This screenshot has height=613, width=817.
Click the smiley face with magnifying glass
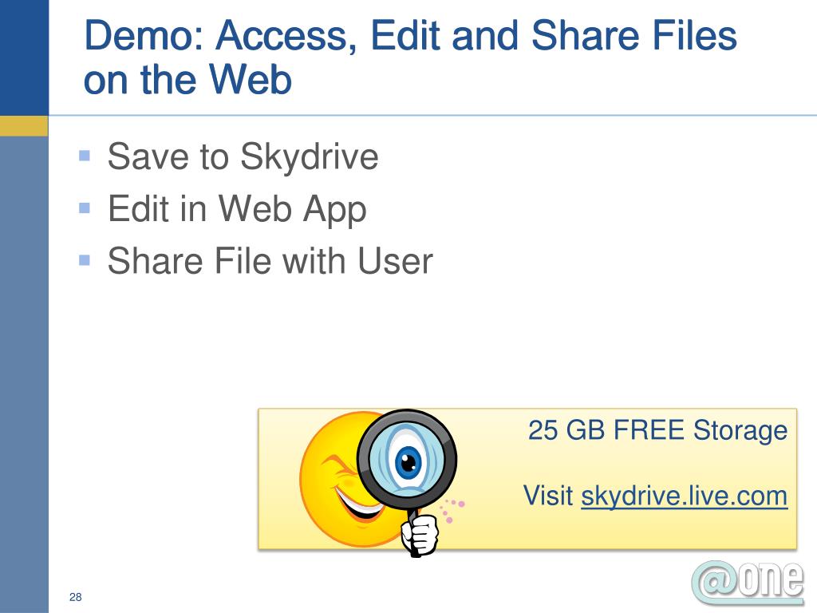[381, 483]
